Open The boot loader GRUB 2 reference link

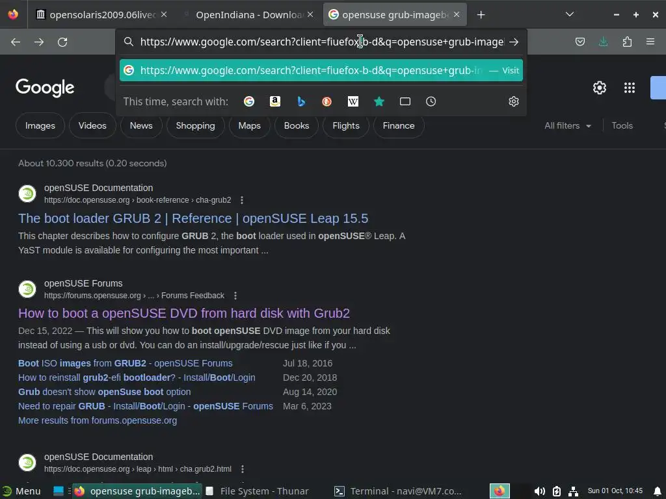pos(193,218)
